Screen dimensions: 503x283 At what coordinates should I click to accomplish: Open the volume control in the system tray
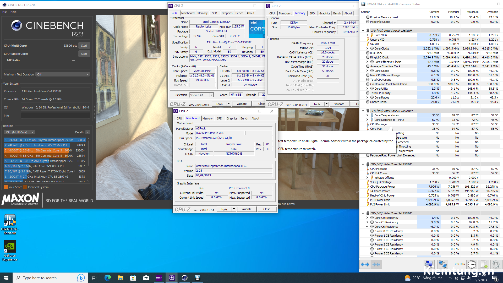click(x=469, y=278)
